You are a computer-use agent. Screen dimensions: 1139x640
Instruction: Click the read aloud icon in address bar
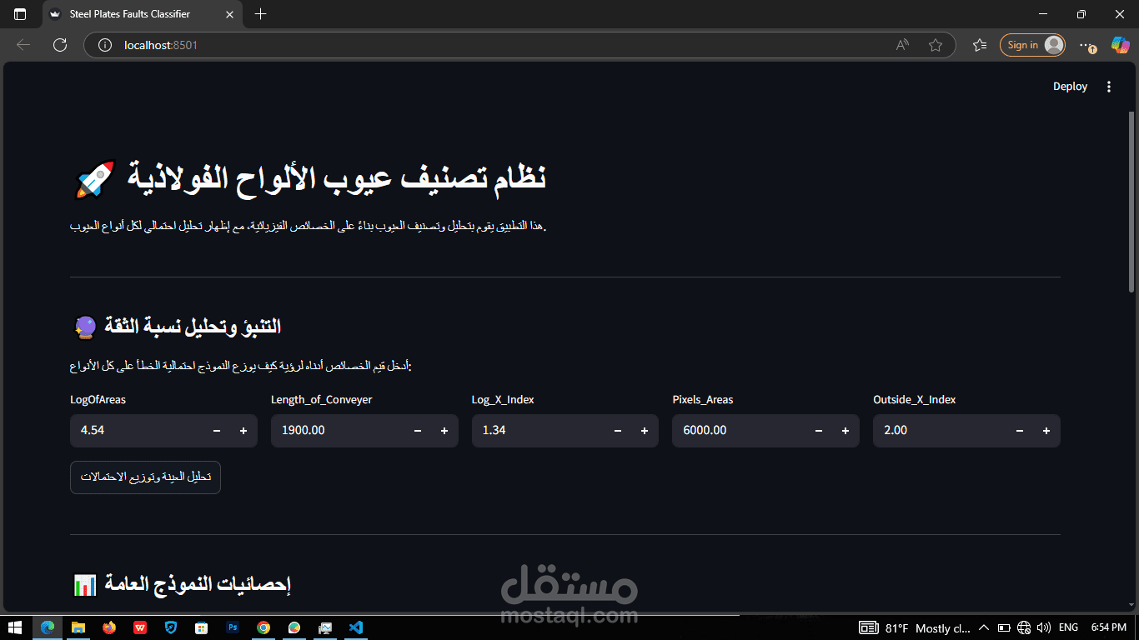click(902, 45)
